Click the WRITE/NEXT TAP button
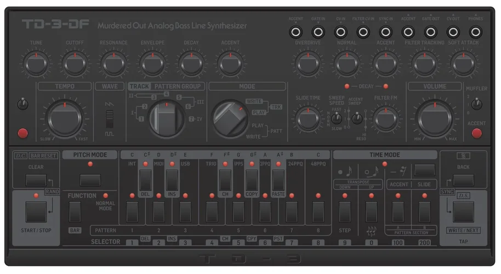The width and height of the screenshot is (501, 274). click(x=463, y=212)
